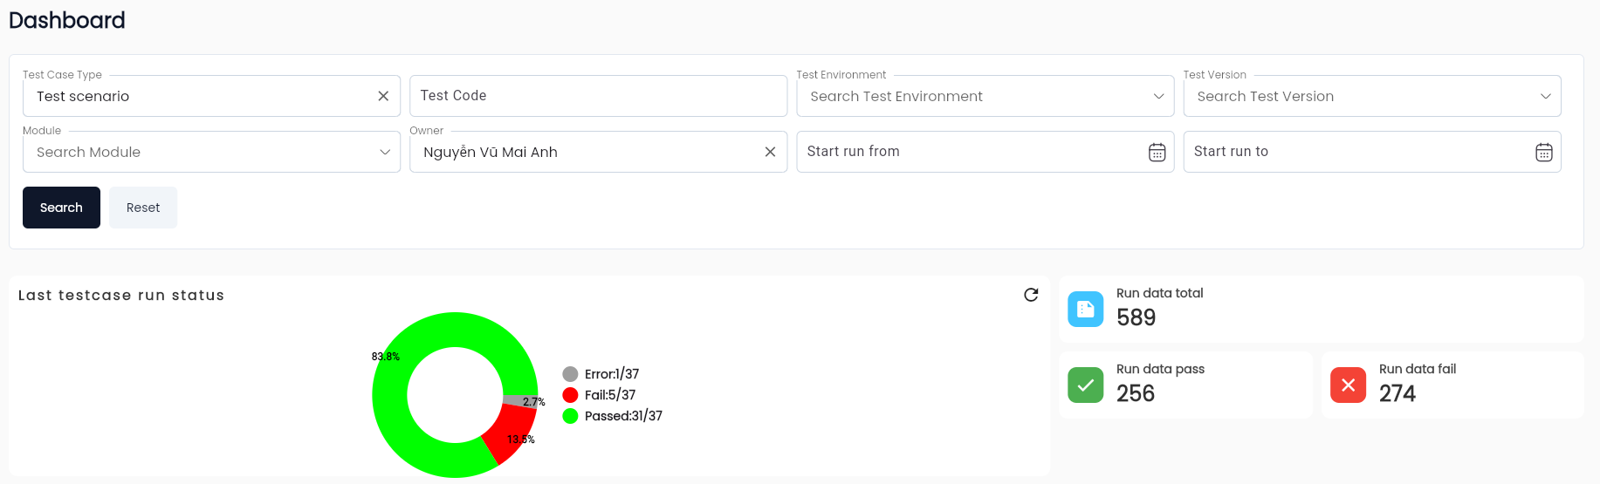Click the green Run data pass checkmark icon
Viewport: 1600px width, 484px height.
(x=1085, y=385)
